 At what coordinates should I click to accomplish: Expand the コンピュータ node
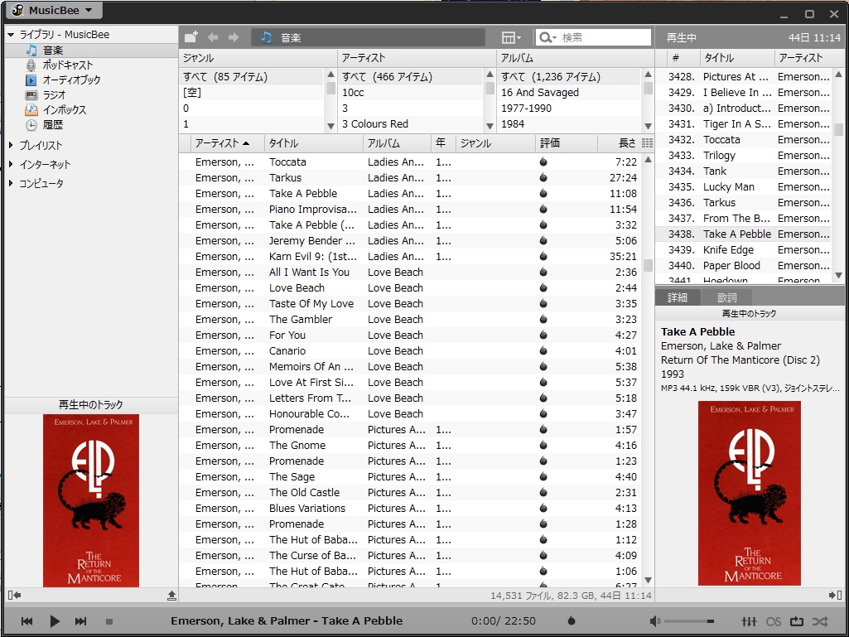coord(11,183)
